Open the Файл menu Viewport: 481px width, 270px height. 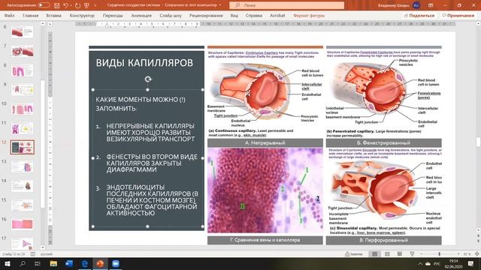point(10,15)
